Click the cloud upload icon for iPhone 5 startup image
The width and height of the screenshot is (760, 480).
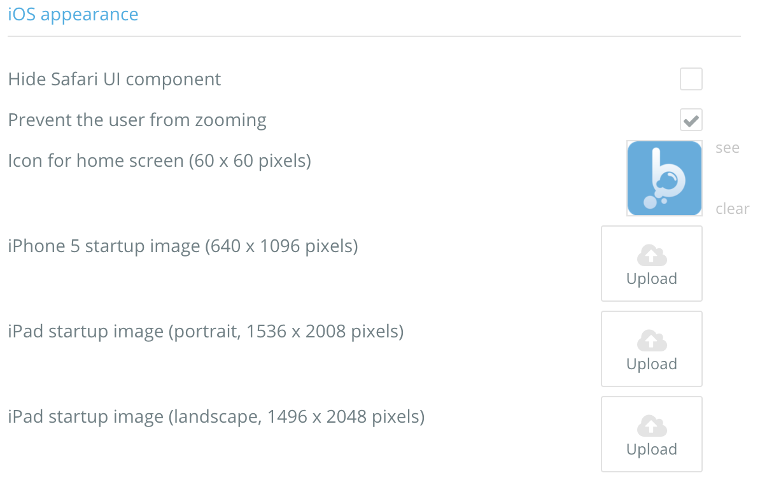coord(652,256)
